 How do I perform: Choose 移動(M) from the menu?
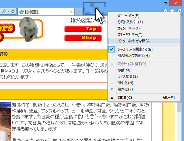[144, 70]
